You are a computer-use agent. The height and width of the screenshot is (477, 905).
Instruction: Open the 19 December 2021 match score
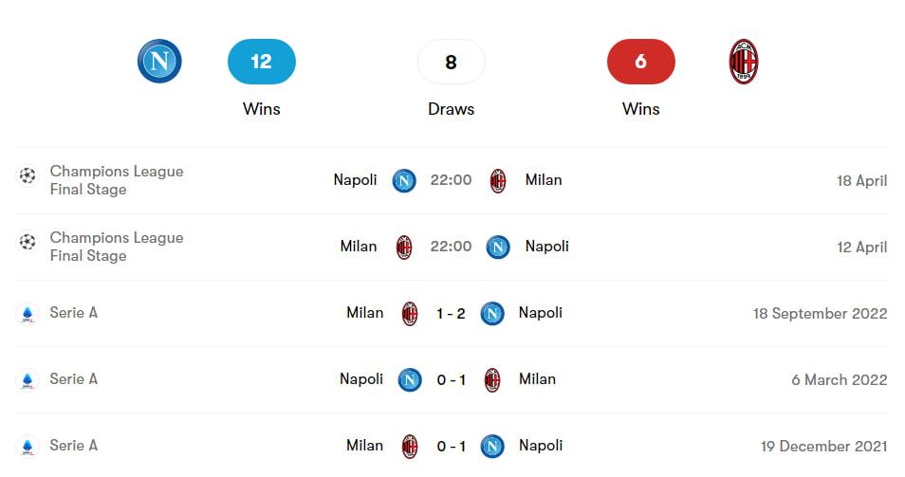pyautogui.click(x=451, y=446)
